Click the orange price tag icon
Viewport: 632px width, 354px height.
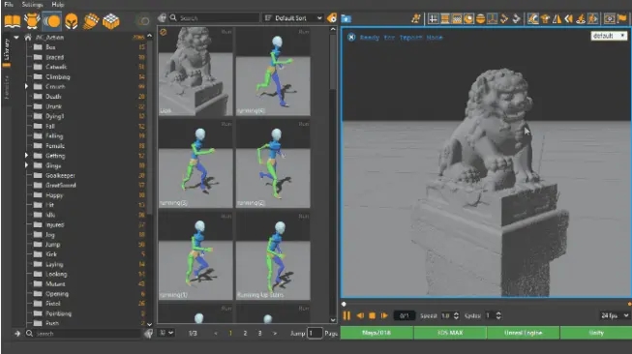(x=332, y=18)
